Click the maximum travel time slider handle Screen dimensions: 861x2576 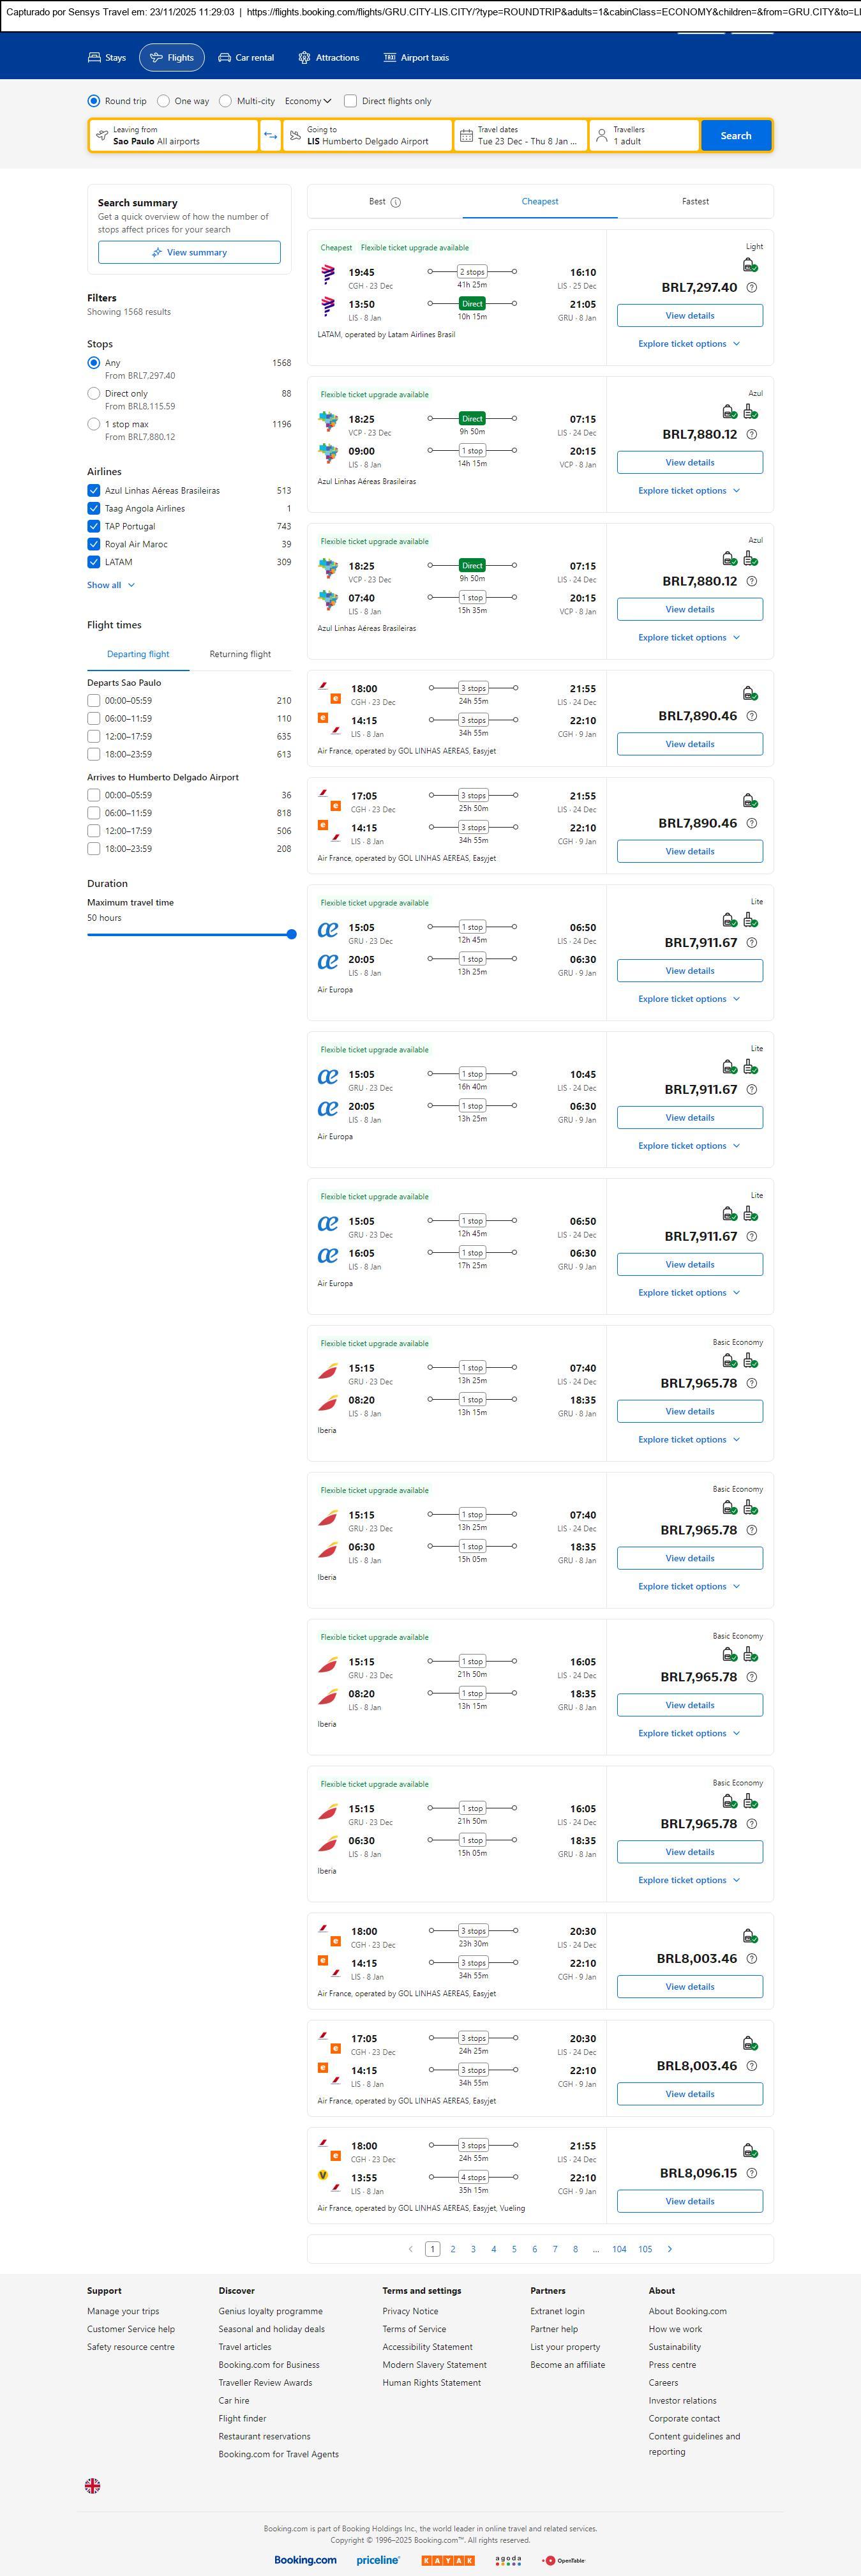tap(291, 934)
